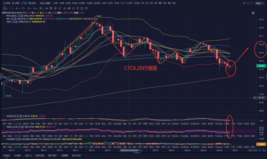
Task: Switch to the 计划单 tab
Action: point(17,156)
